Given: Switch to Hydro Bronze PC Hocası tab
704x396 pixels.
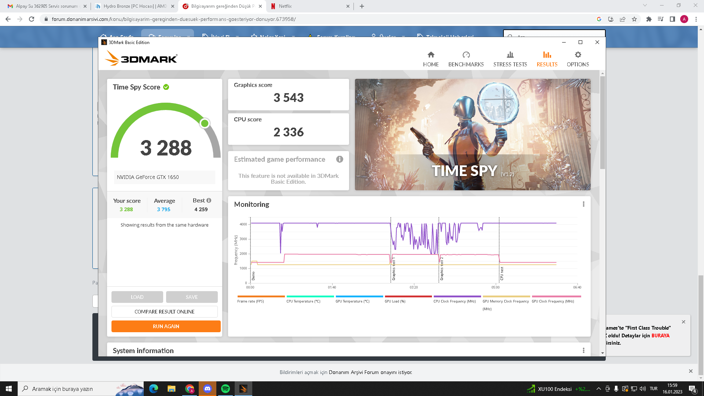Looking at the screenshot, I should [x=135, y=6].
